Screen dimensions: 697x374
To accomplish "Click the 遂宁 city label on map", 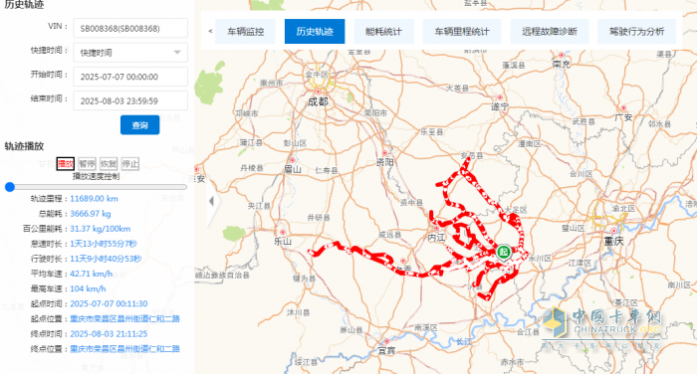I will [500, 107].
